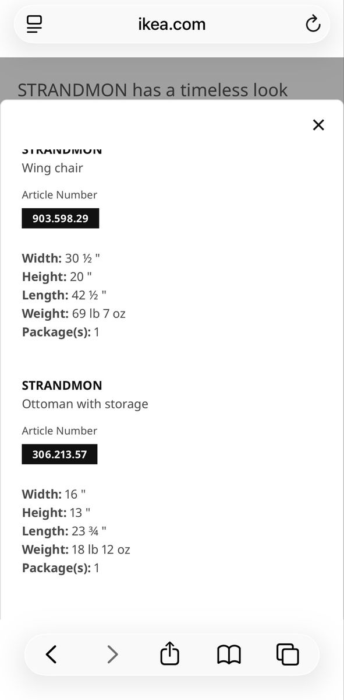Tap the first Article Number label
Screen dimensions: 344x700
tap(59, 195)
